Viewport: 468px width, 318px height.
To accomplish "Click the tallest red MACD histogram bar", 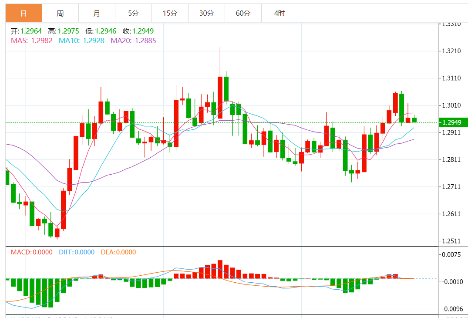I will [220, 269].
